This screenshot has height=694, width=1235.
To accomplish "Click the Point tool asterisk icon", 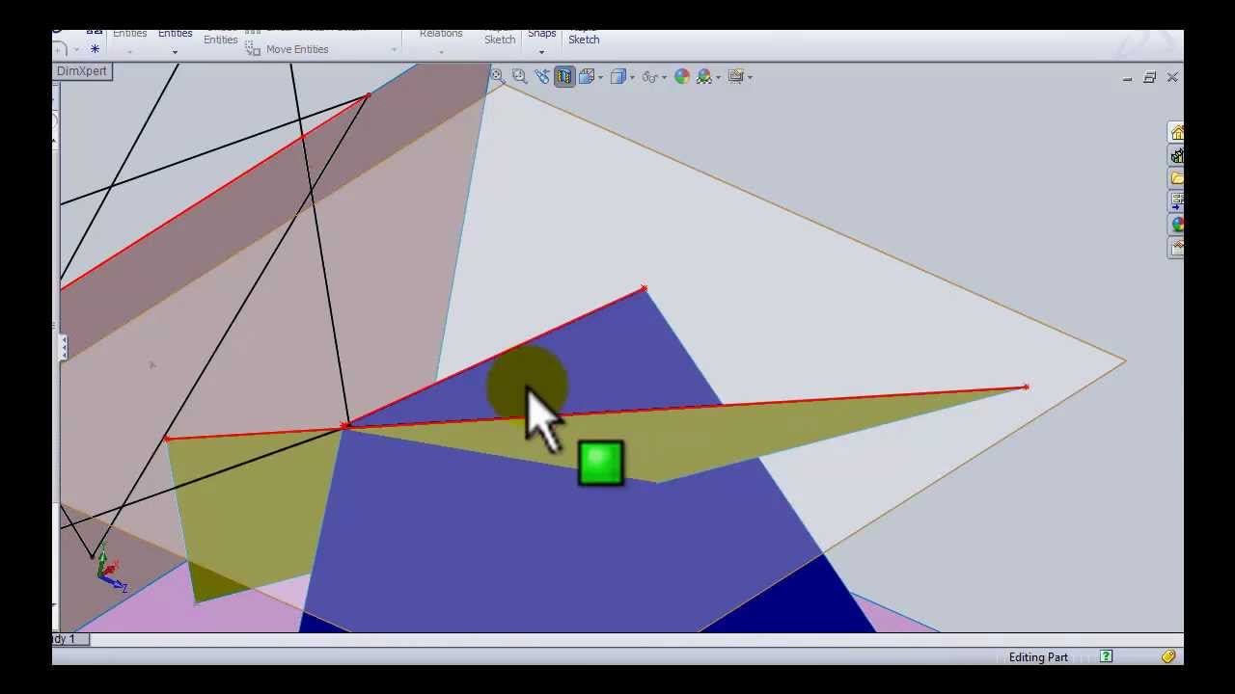I will 95,49.
